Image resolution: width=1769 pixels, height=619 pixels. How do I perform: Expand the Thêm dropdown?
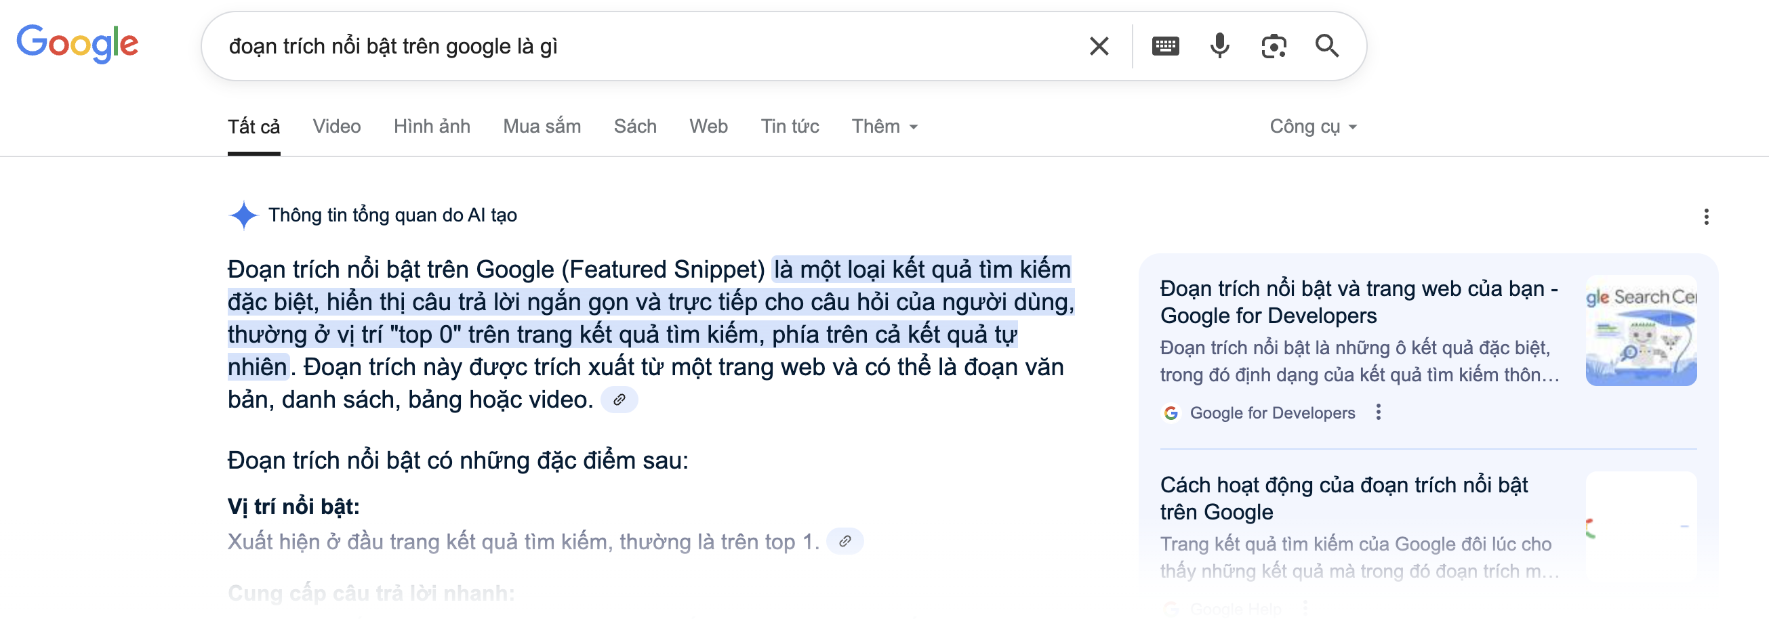click(884, 126)
